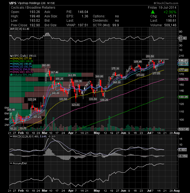The height and width of the screenshot is (193, 190).
Task: Click the Chg +5.71 value
Action: click(x=172, y=16)
